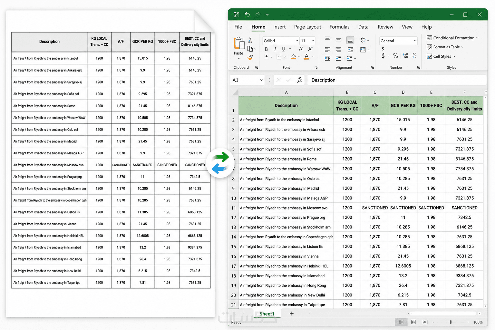
Task: Click the Fill Color bucket swatch
Action: click(293, 57)
